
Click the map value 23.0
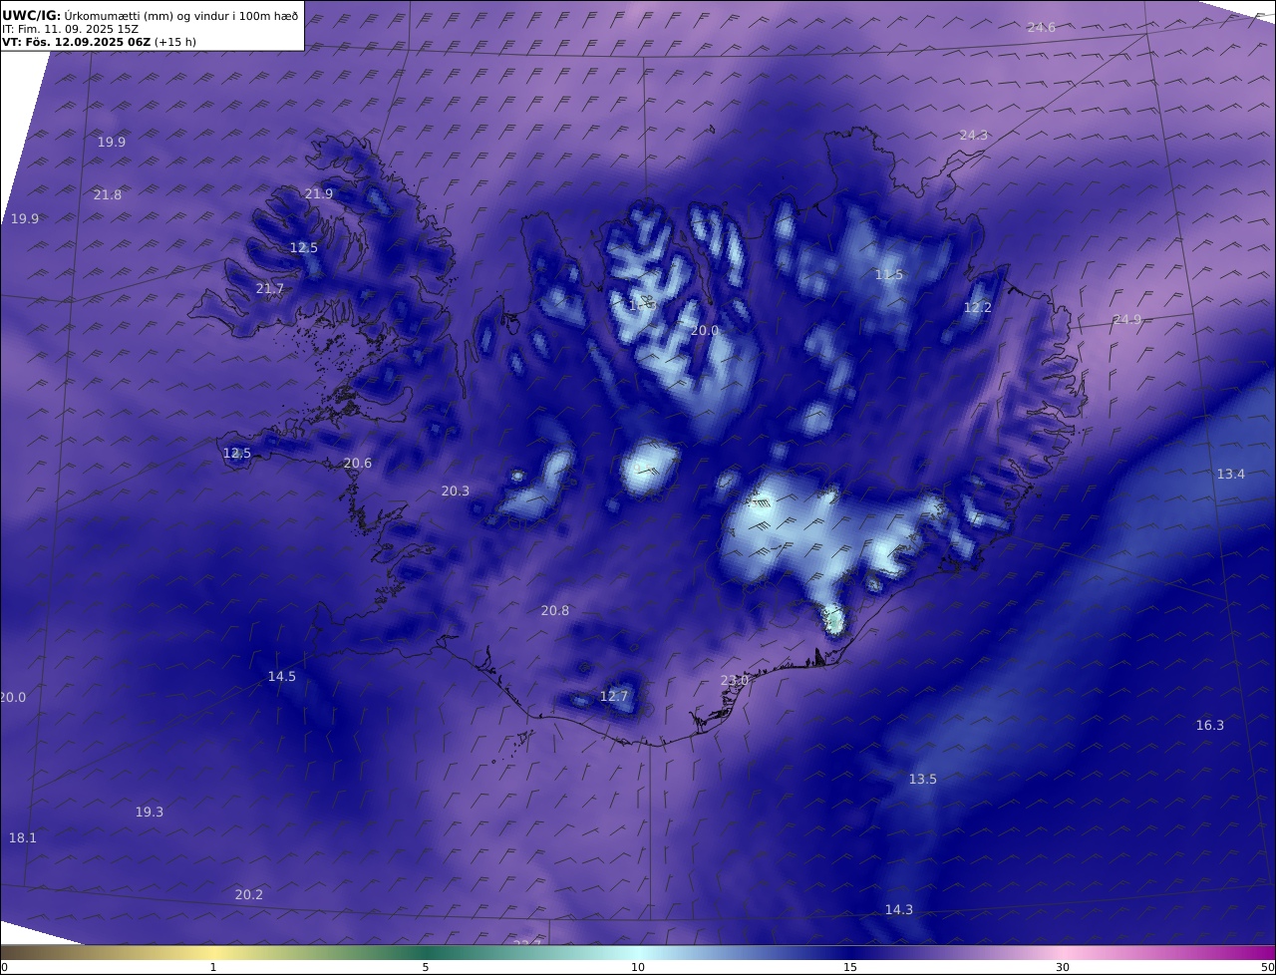point(735,680)
